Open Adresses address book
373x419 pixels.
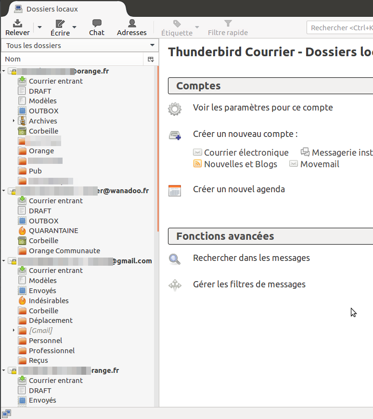pyautogui.click(x=132, y=27)
